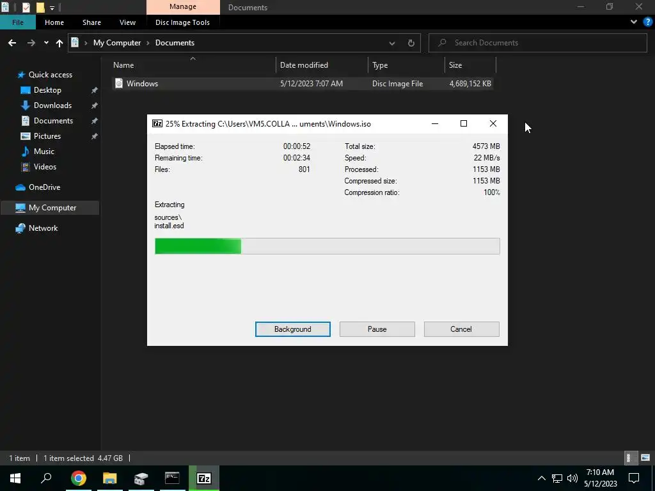
Task: Open network status tray icon
Action: click(x=557, y=478)
